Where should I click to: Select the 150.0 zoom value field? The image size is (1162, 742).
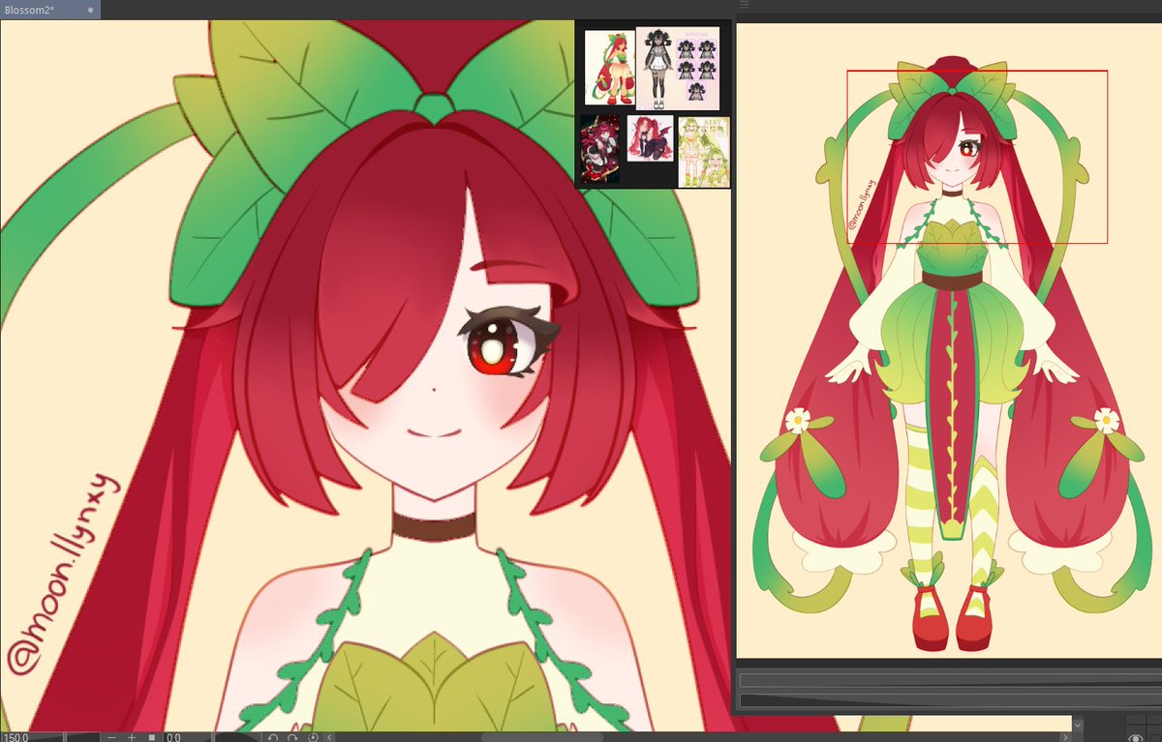[32, 737]
